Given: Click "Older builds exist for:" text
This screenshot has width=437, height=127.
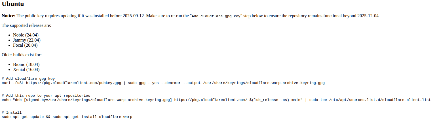Looking at the screenshot, I should point(22,55).
